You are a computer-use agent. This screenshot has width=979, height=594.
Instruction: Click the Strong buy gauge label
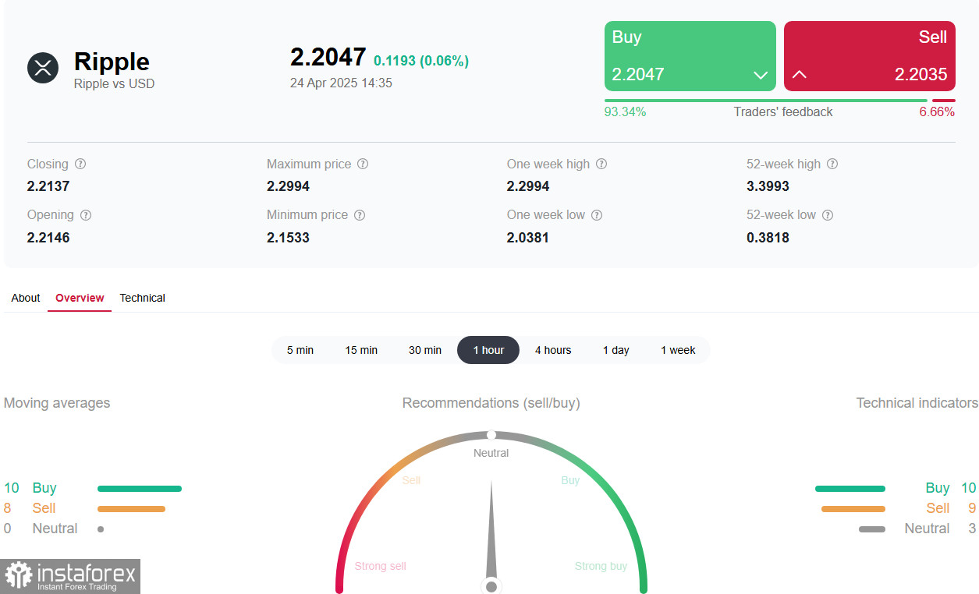click(x=601, y=566)
